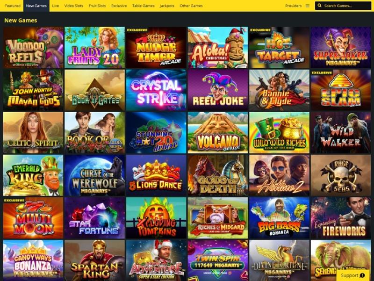The image size is (374, 281).
Task: Open the Crystal Strike game tile
Action: 156,90
